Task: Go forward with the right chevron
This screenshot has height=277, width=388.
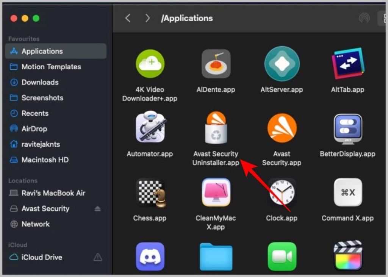Action: (147, 18)
